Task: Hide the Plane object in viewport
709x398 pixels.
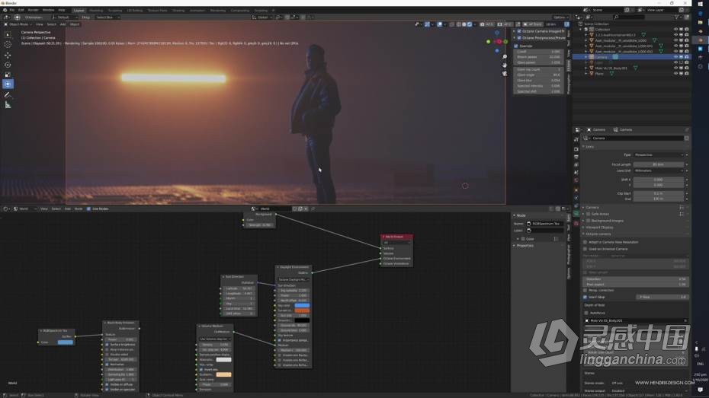Action: [676, 74]
